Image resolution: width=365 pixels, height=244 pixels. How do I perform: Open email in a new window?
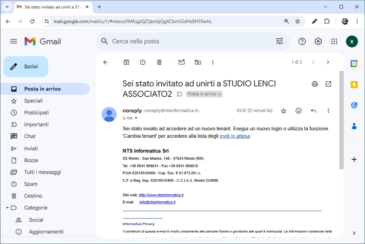coord(328,84)
